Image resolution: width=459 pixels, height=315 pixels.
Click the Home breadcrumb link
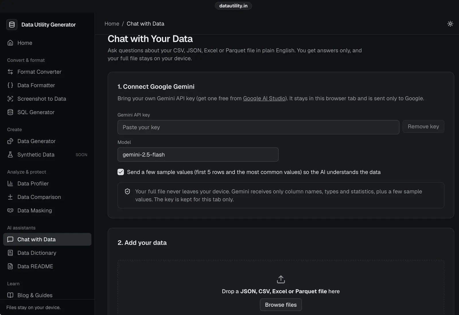tap(112, 24)
